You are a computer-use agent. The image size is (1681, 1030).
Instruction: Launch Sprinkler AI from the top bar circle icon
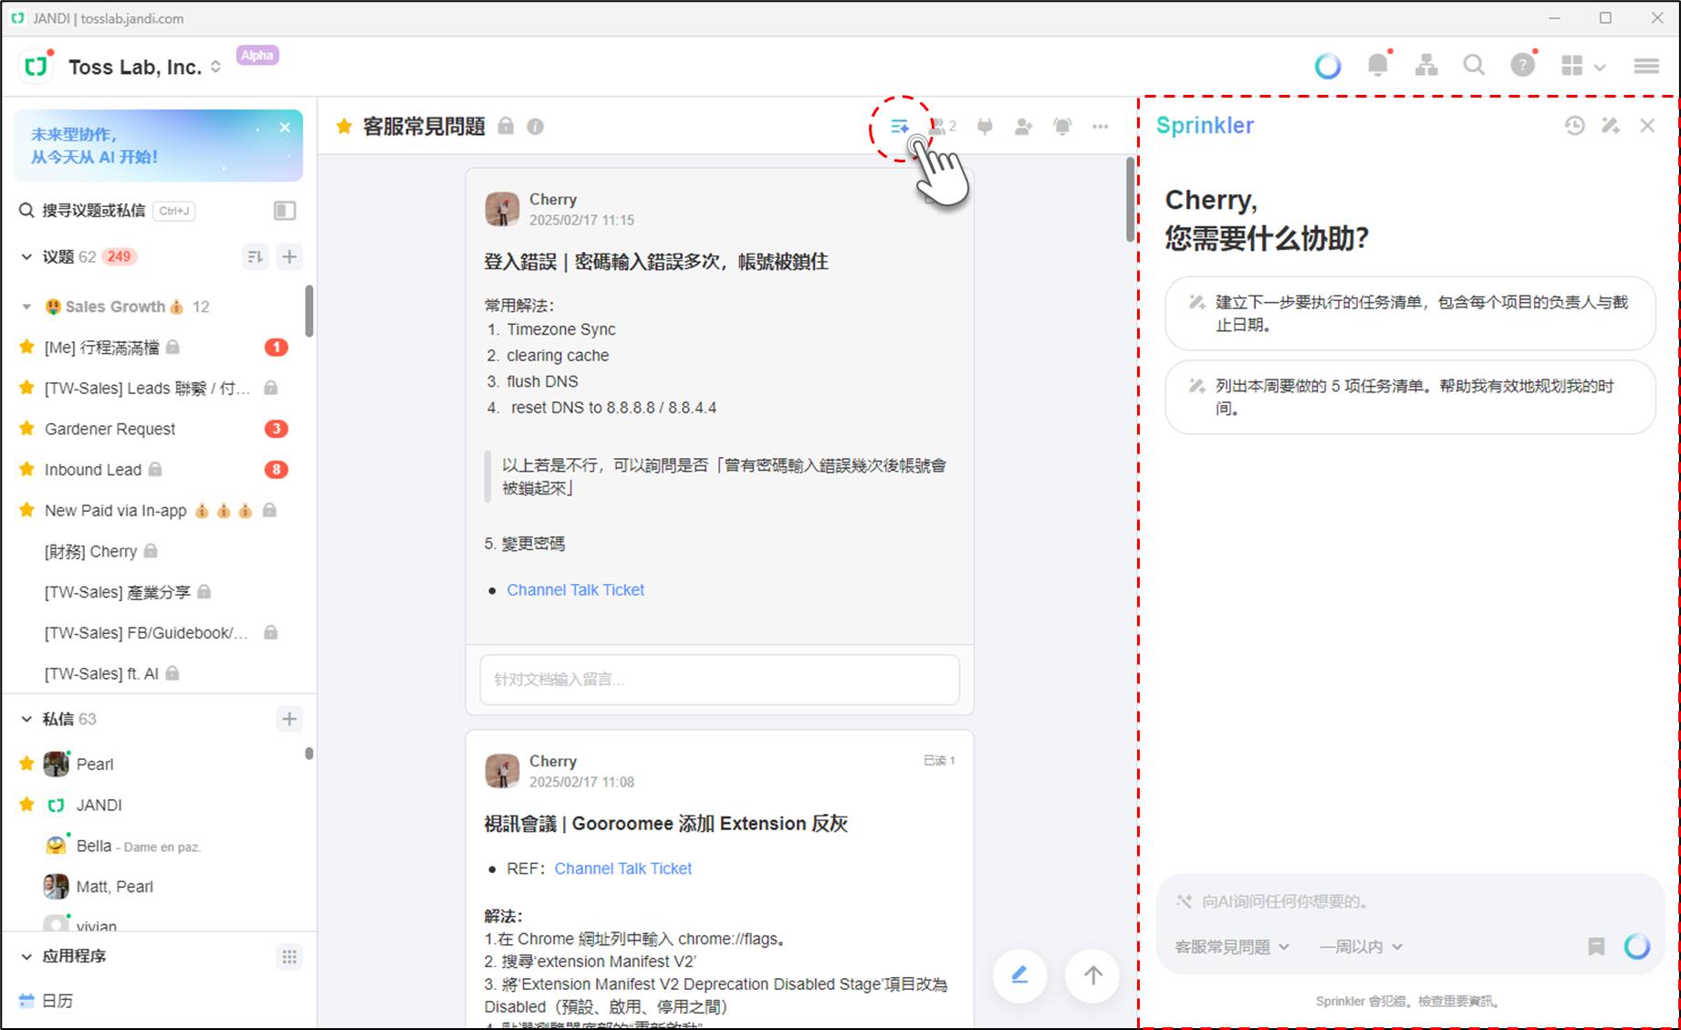[1328, 66]
